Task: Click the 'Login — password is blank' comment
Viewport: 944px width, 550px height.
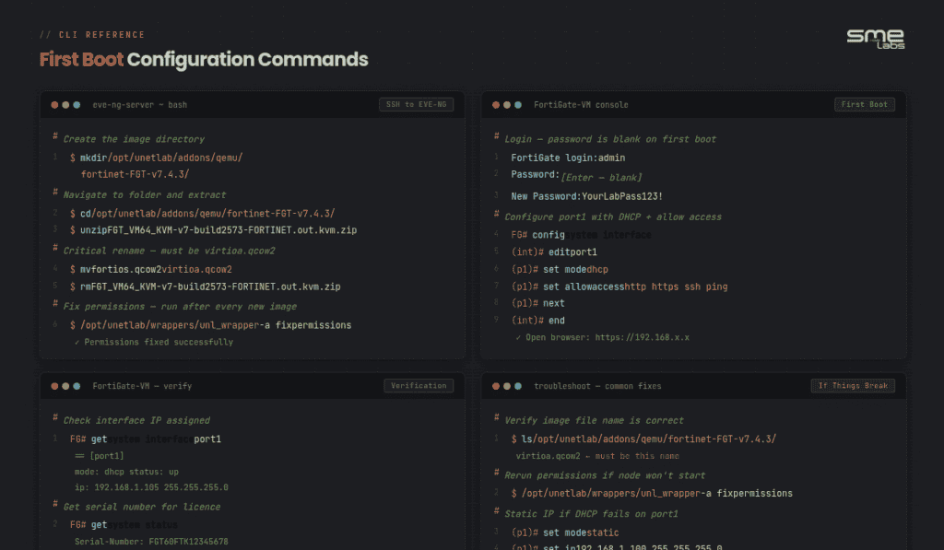Action: (610, 139)
